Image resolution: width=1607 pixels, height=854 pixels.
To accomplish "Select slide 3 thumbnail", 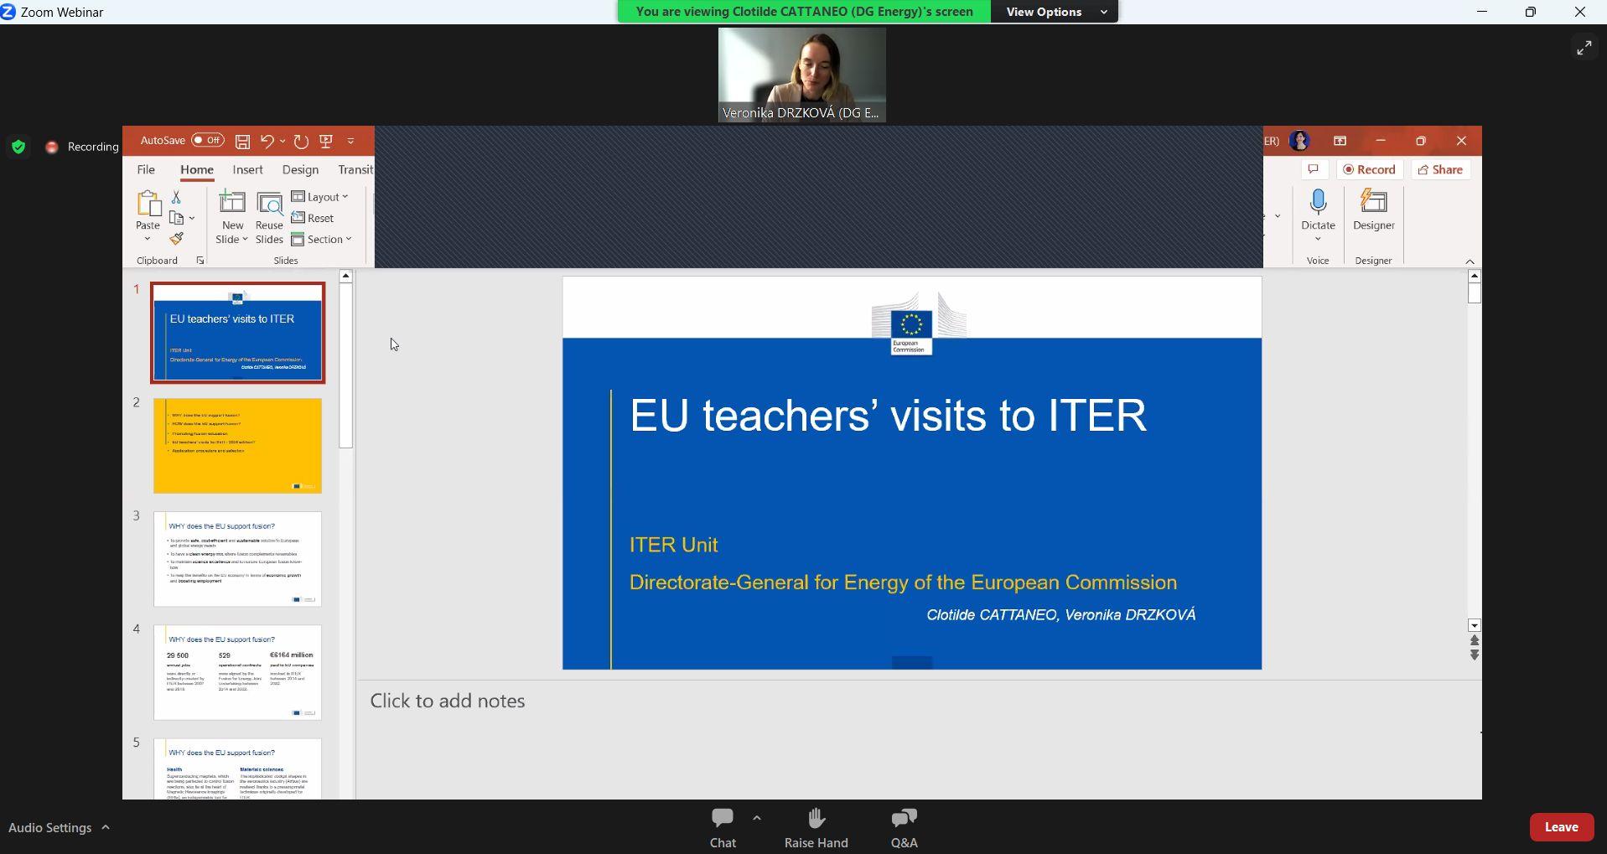I will [237, 559].
